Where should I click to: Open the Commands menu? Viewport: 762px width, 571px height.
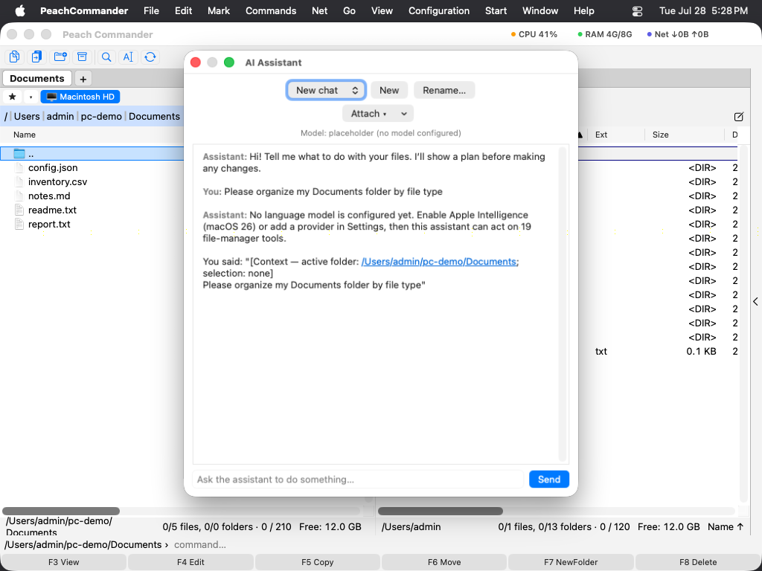click(271, 10)
